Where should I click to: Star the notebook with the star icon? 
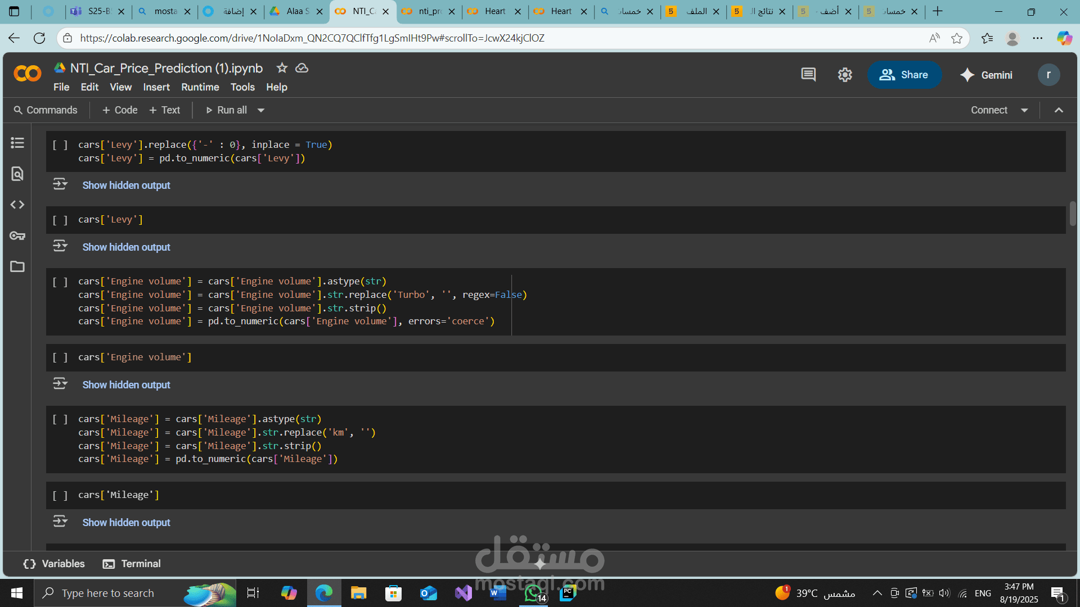point(282,68)
